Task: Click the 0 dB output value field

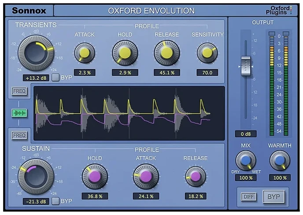Action: pos(246,134)
